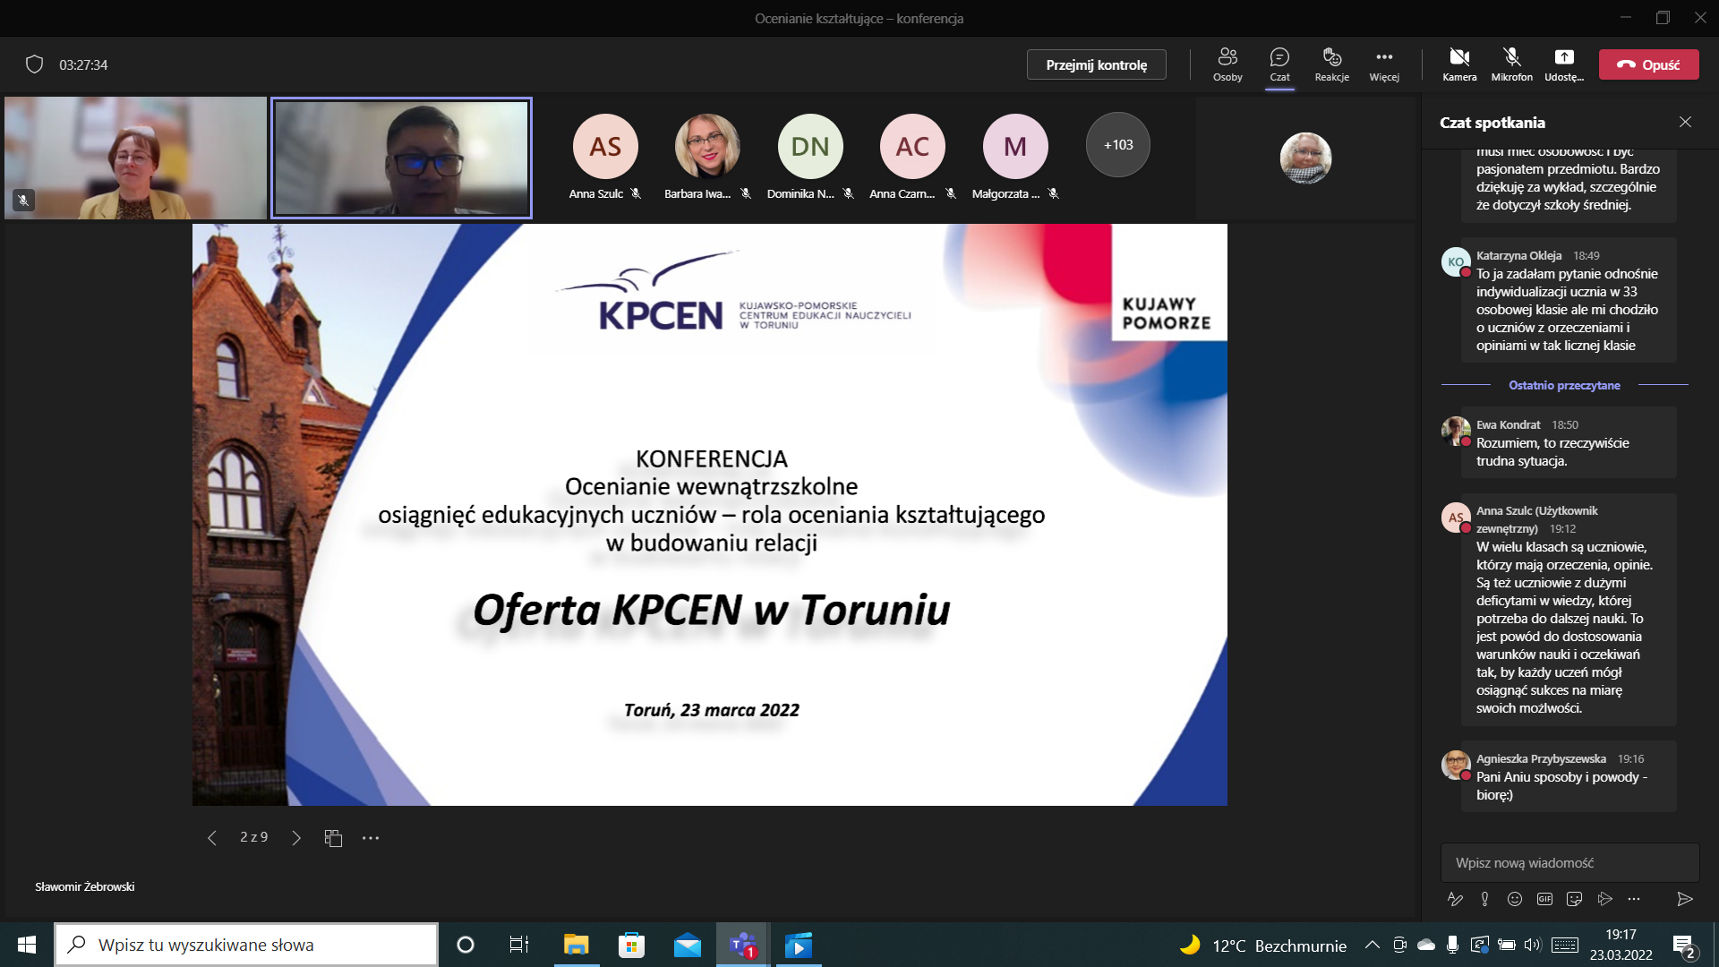
Task: Select the highlighted speaker video tile
Action: (401, 158)
